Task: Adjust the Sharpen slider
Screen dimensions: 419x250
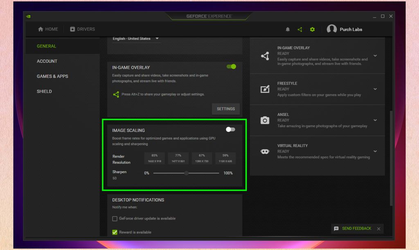Action: 186,173
